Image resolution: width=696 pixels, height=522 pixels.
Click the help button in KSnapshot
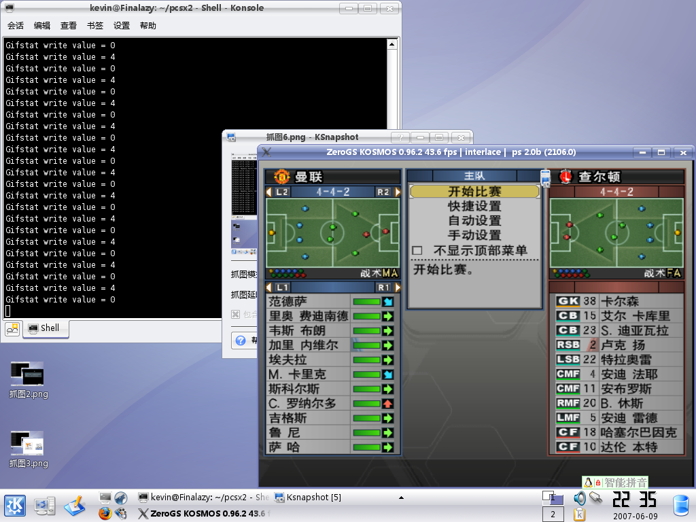click(x=245, y=341)
